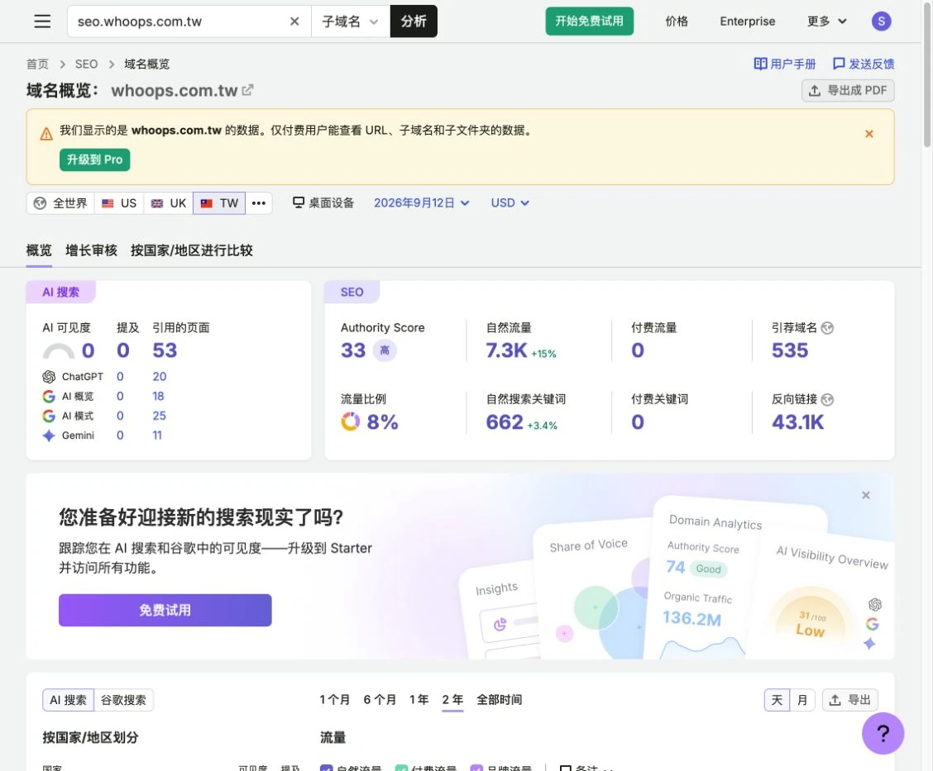
Task: Select the AI 搜索 chart toggle
Action: click(68, 700)
